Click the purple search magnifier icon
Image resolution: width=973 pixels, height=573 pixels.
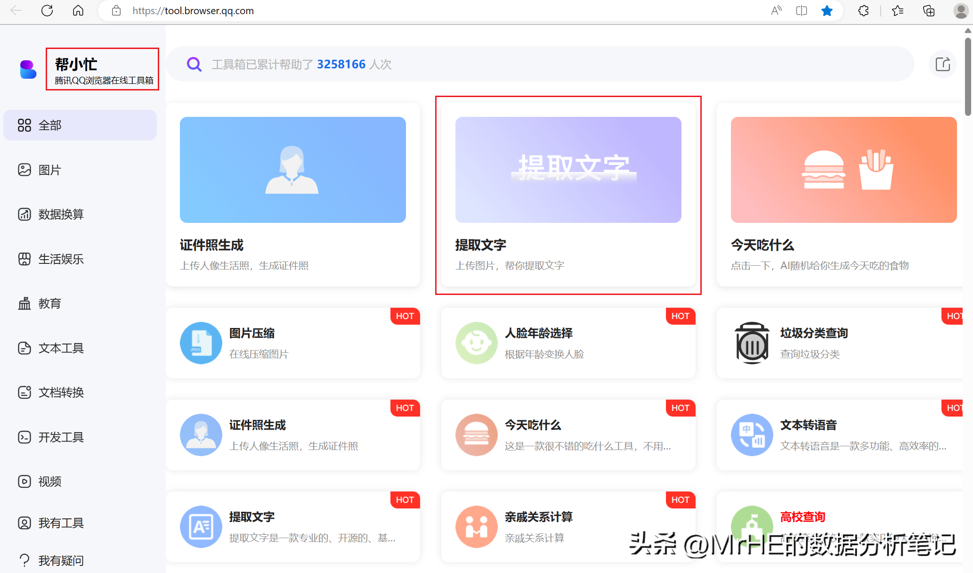(x=194, y=64)
